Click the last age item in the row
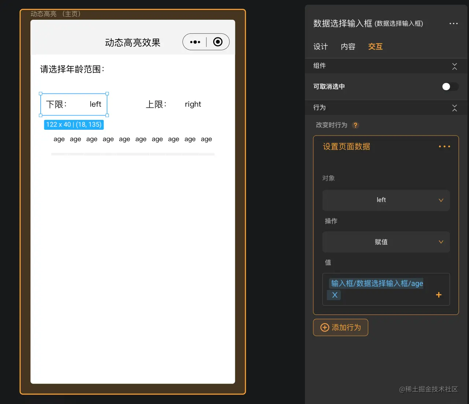469x404 pixels. [x=206, y=139]
